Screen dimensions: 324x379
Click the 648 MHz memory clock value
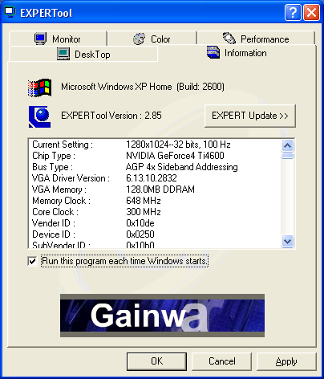[144, 201]
